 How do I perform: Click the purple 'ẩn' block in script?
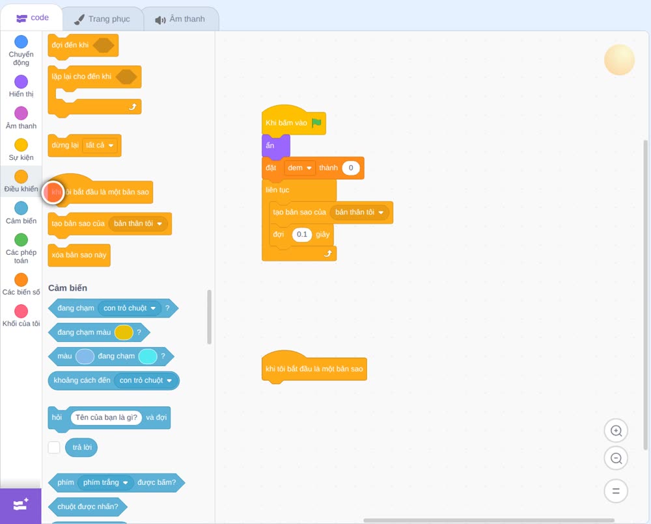click(275, 146)
